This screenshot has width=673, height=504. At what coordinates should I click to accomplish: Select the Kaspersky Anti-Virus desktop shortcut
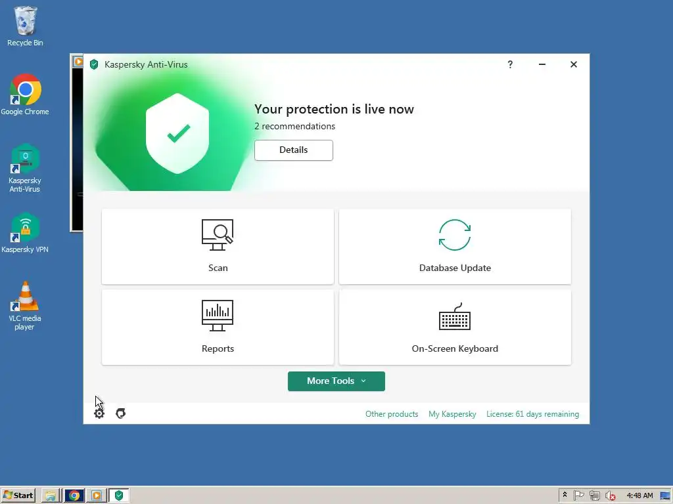25,169
